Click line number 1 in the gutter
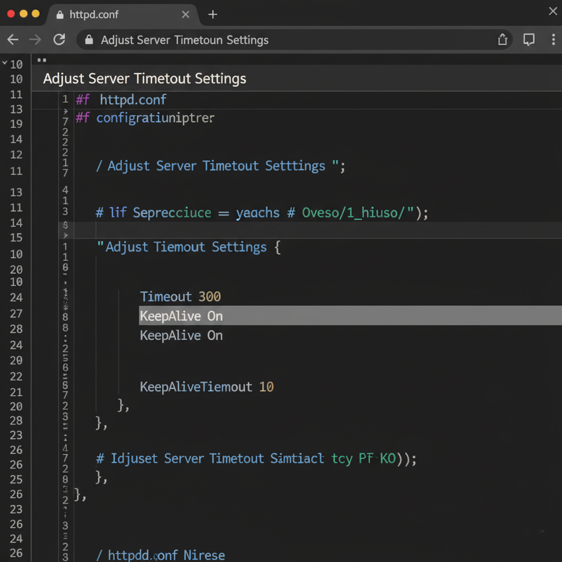The height and width of the screenshot is (562, 562). tap(65, 99)
